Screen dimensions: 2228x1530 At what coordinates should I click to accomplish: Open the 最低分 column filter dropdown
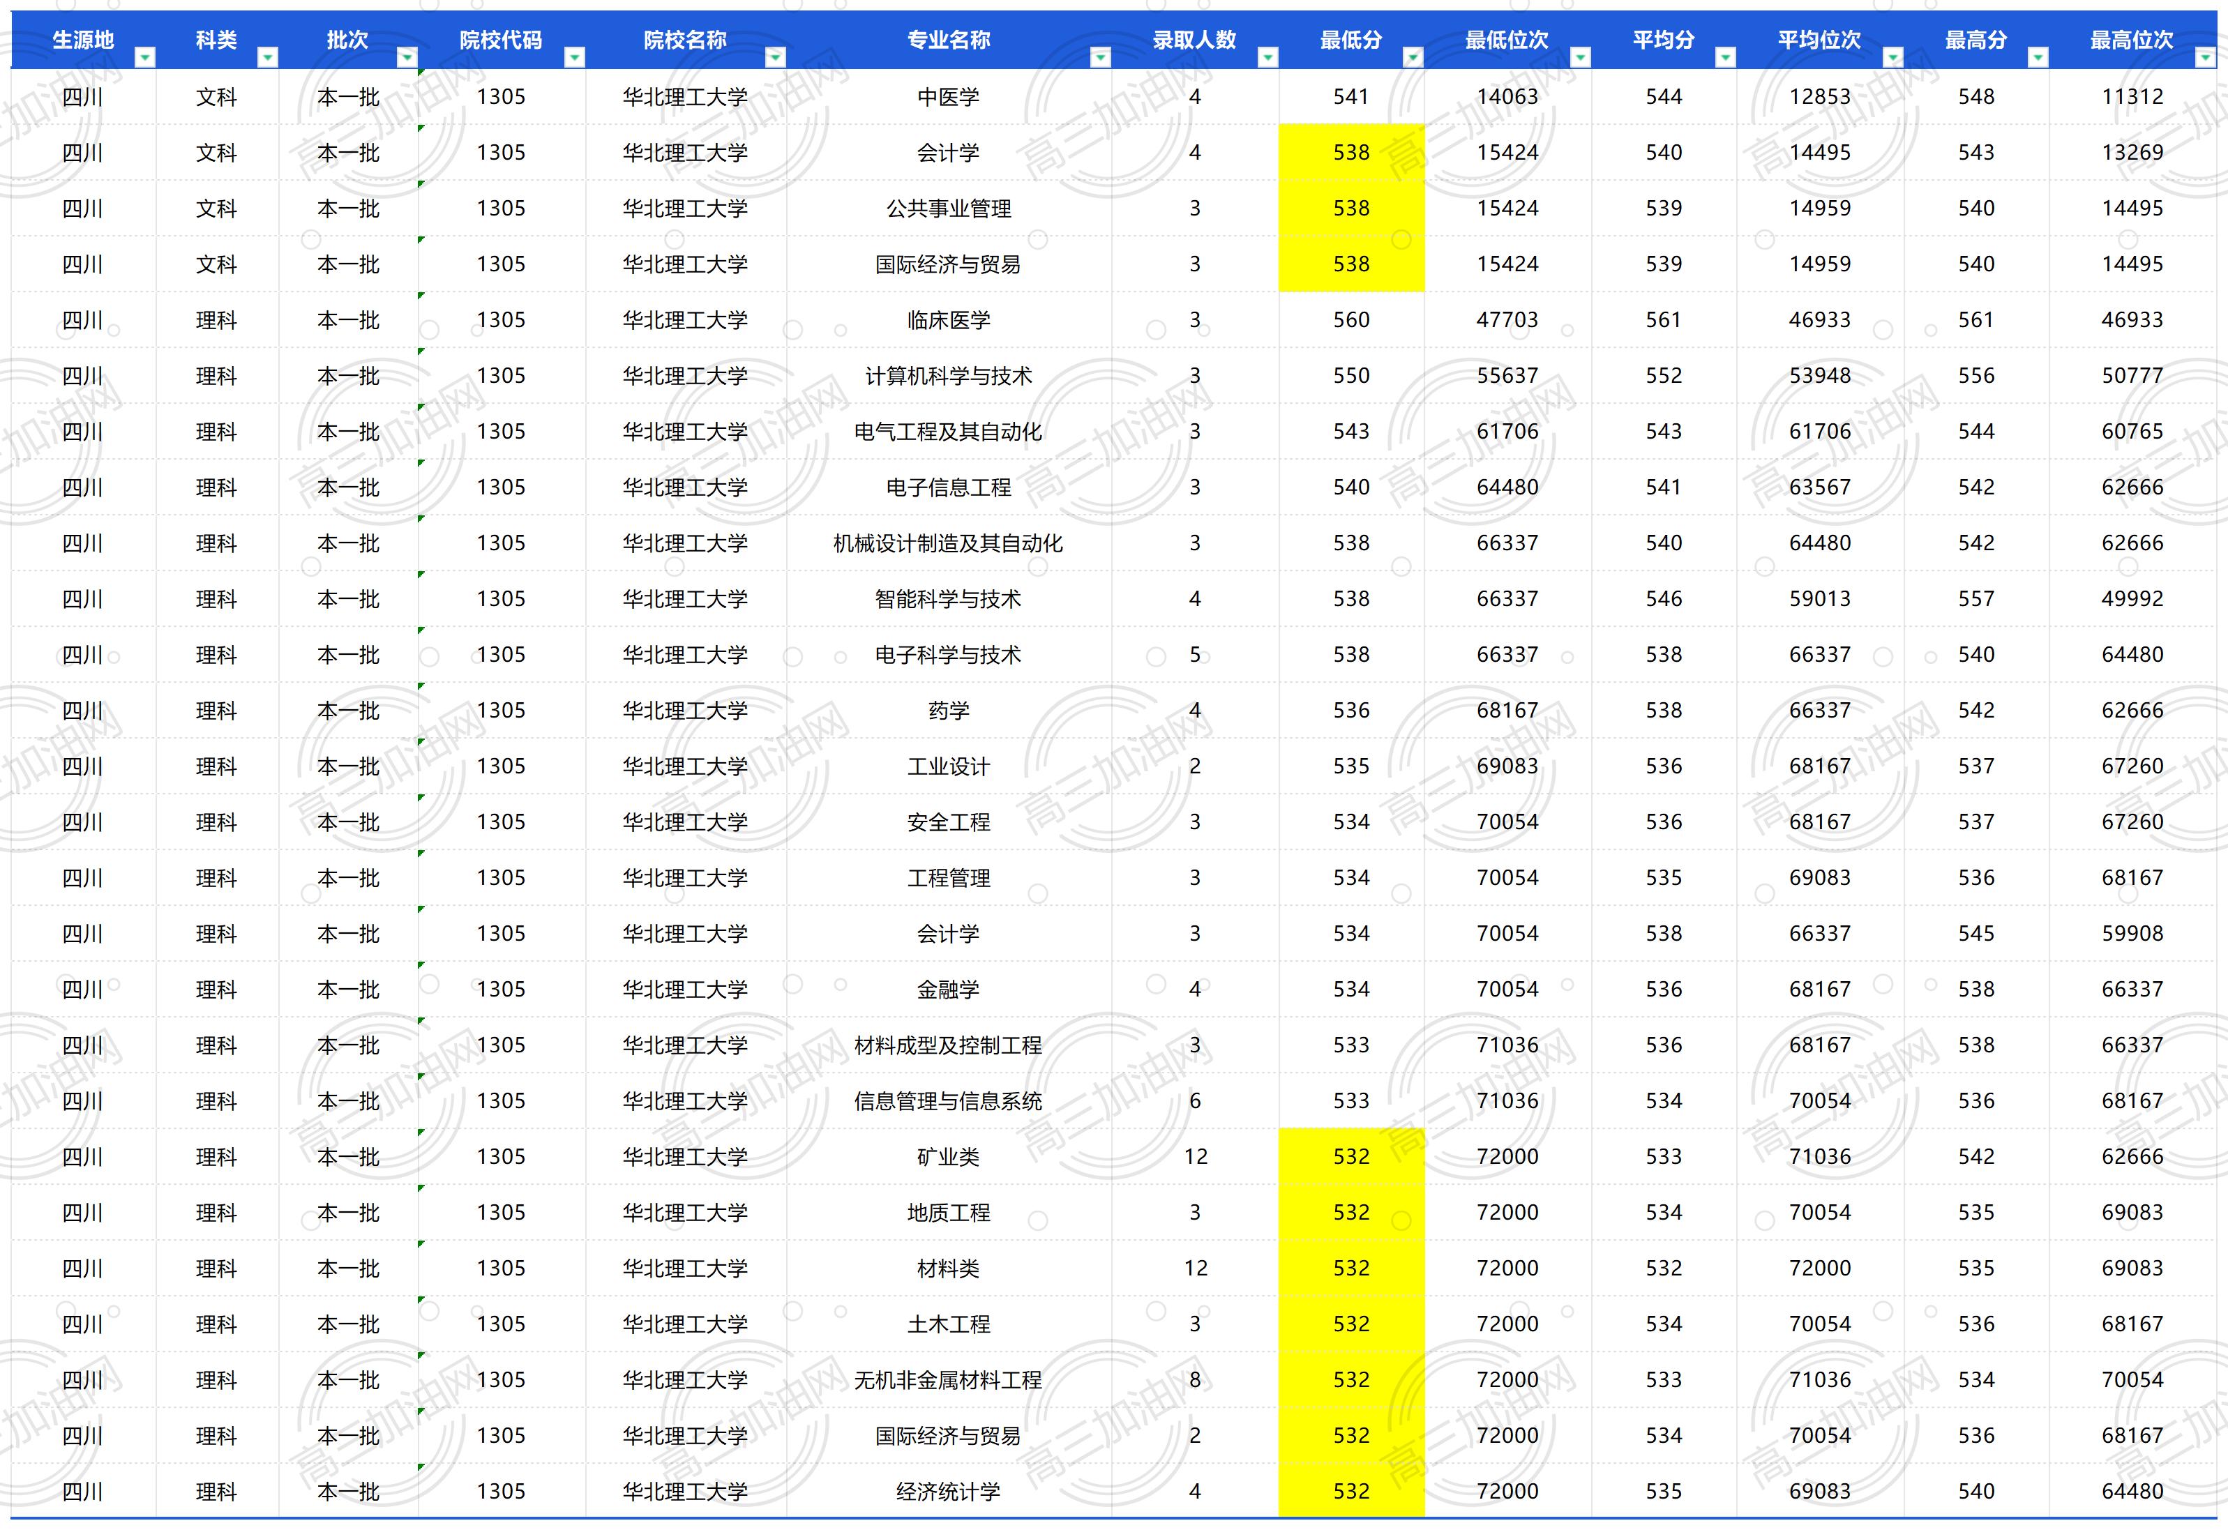(1412, 57)
